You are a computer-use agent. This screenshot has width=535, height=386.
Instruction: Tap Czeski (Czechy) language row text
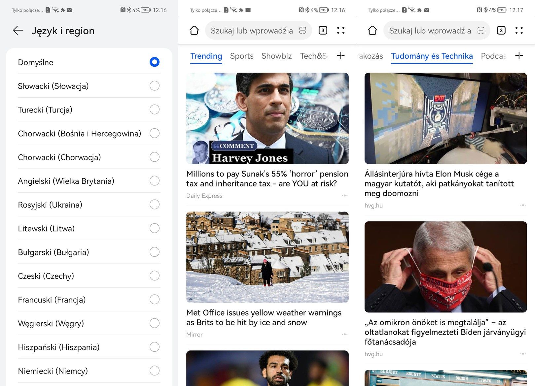46,276
